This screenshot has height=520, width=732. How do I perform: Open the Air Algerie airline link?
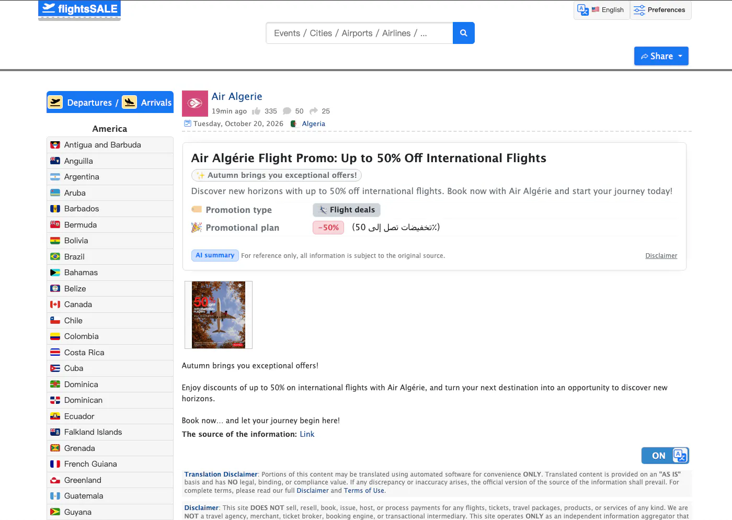[x=237, y=96]
